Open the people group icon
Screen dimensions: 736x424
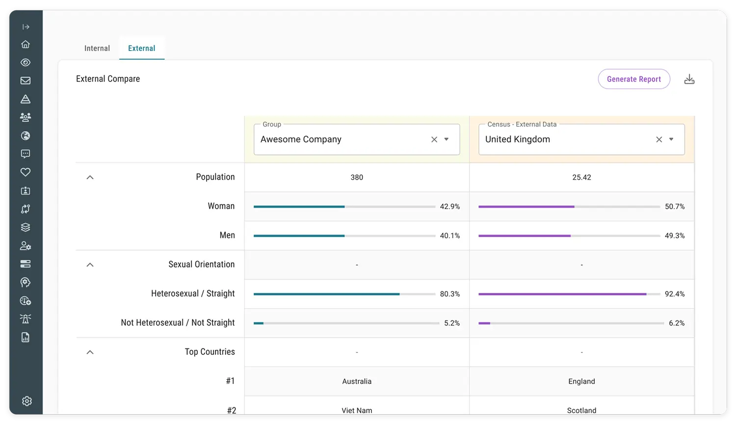tap(26, 117)
